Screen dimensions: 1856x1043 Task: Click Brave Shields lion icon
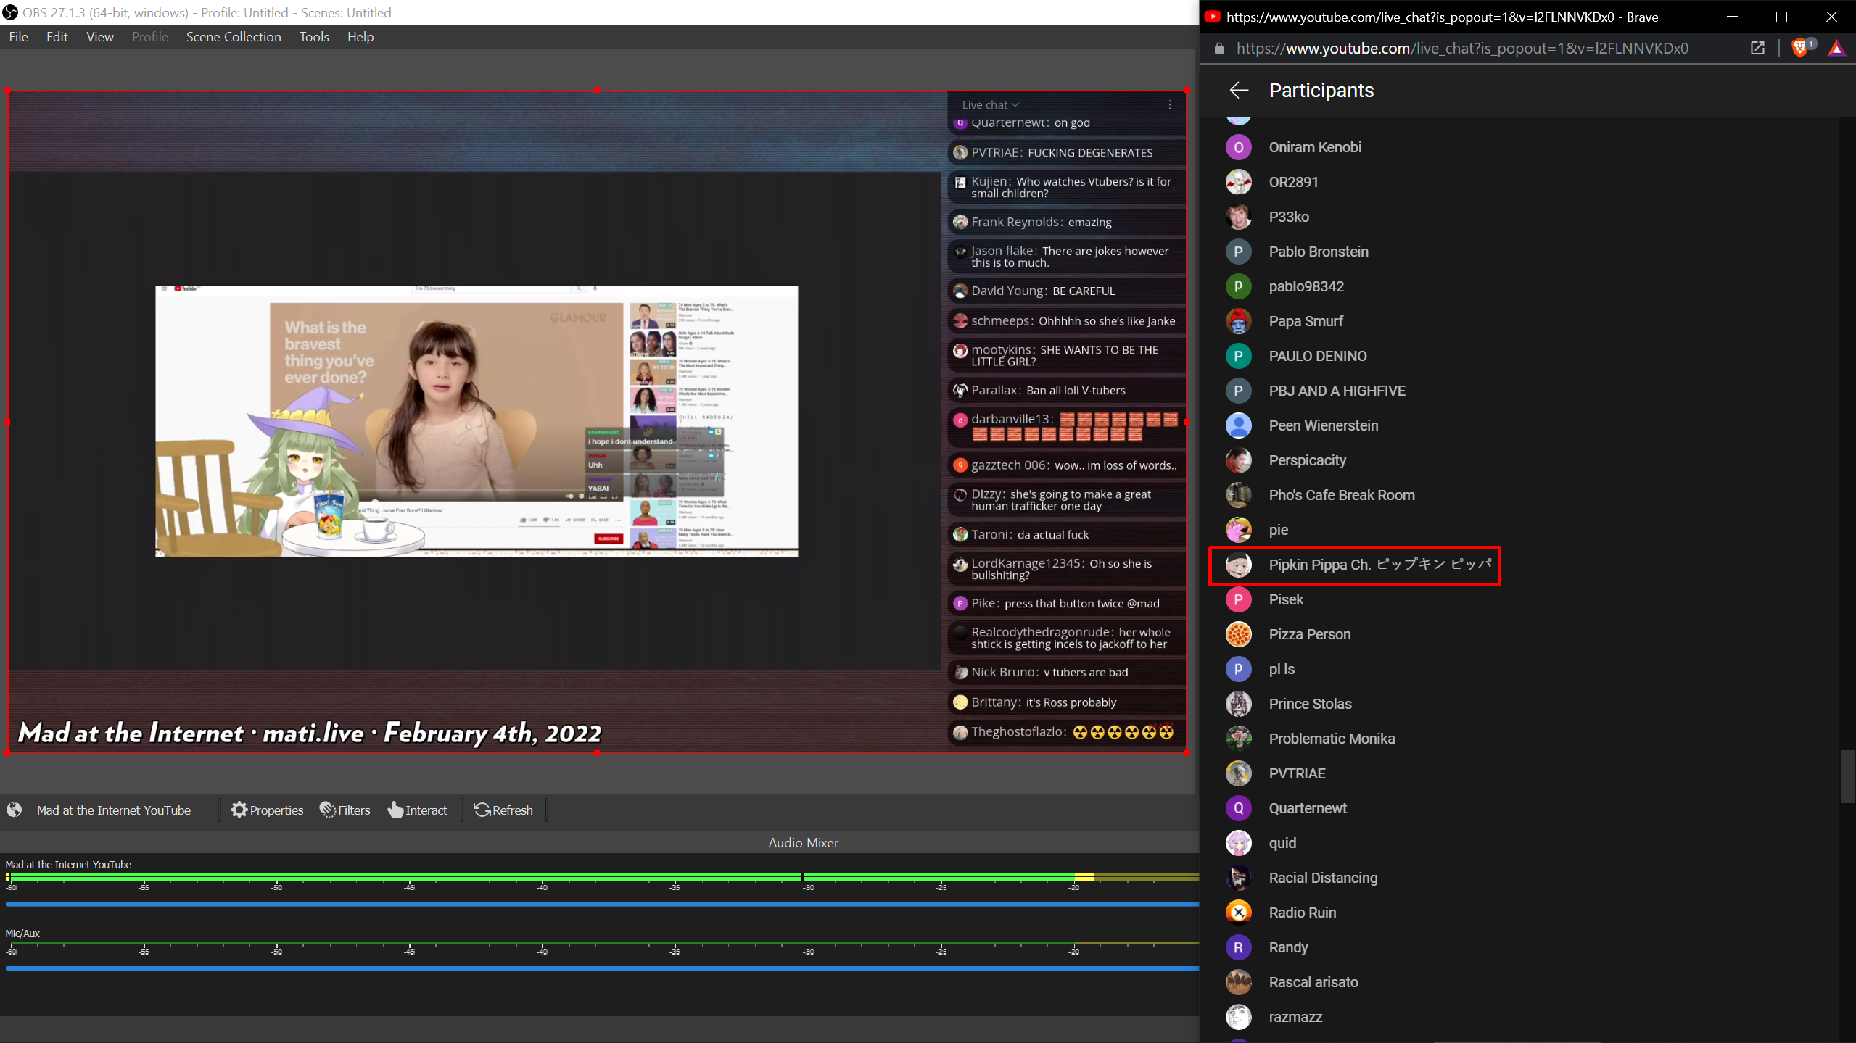pos(1800,49)
